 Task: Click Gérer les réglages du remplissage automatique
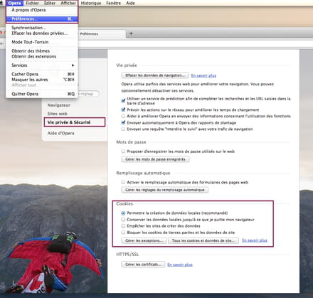pyautogui.click(x=165, y=190)
